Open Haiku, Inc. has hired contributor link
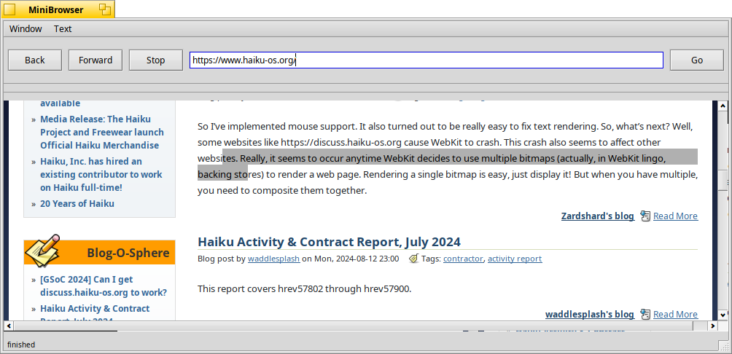 pyautogui.click(x=101, y=174)
